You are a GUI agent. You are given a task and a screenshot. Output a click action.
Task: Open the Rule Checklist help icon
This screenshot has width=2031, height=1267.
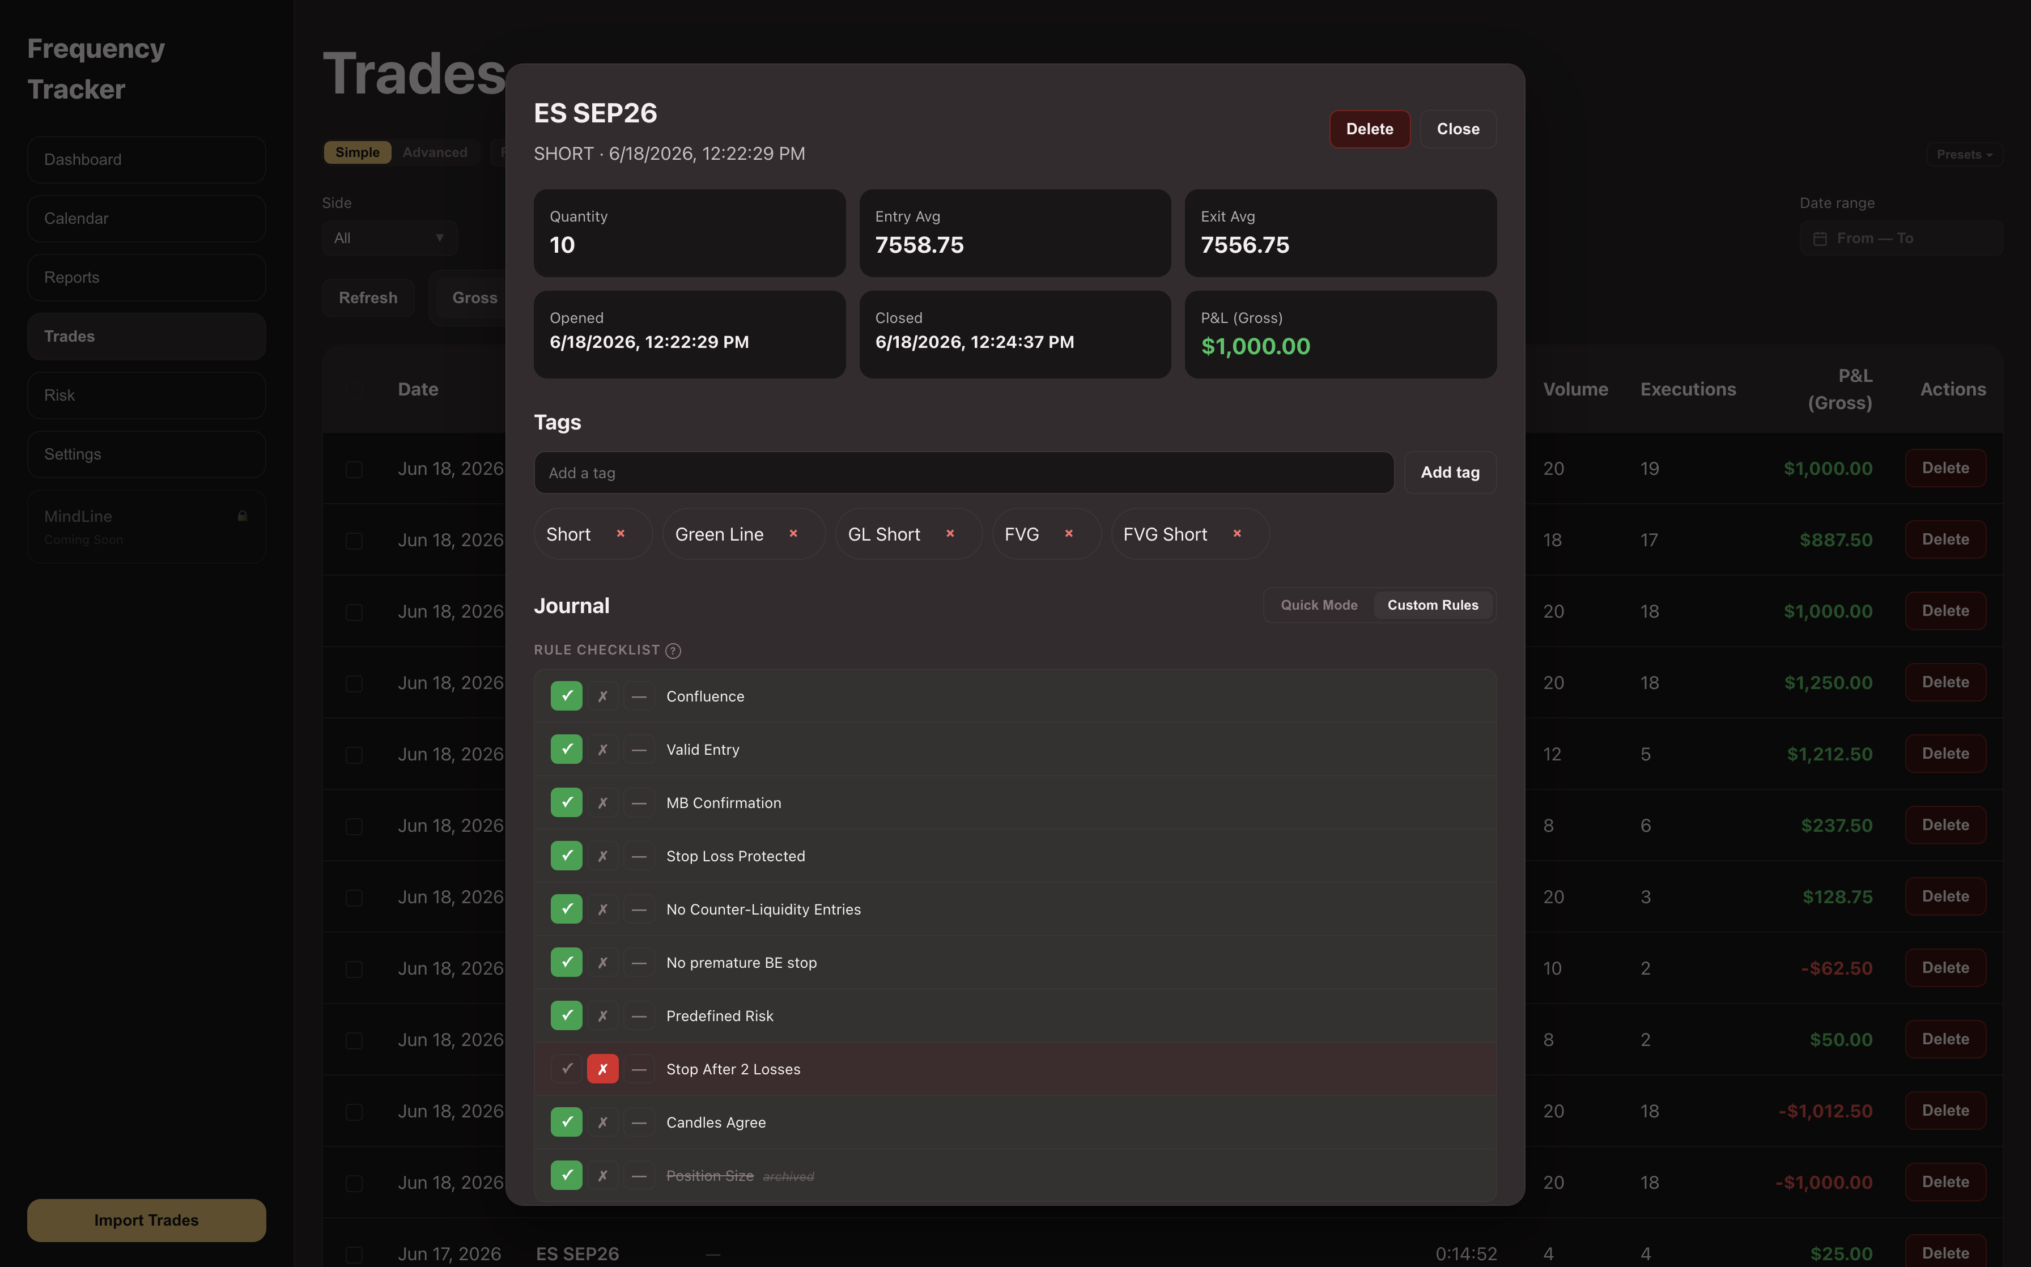click(673, 650)
